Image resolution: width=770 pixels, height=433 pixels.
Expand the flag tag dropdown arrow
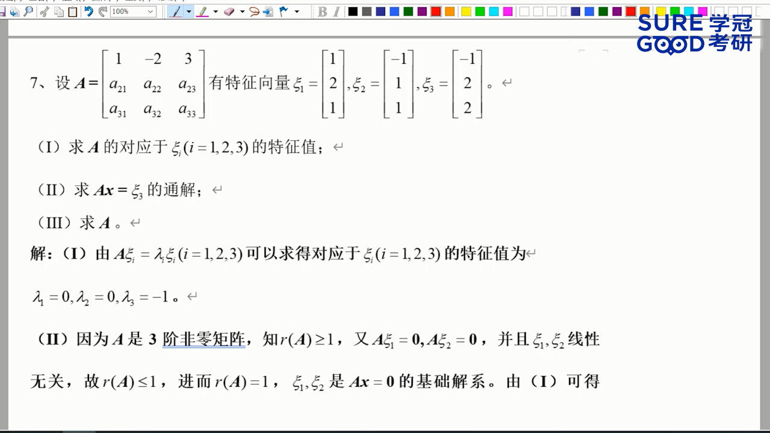pyautogui.click(x=297, y=11)
